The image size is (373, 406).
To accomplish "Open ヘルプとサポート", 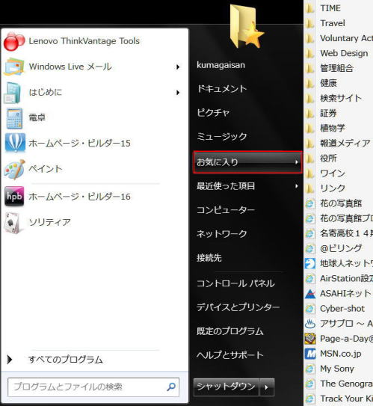I will pyautogui.click(x=230, y=355).
